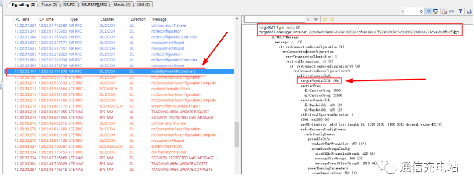Select the dlInformationTransfer row
474x188 pixels.
point(120,152)
